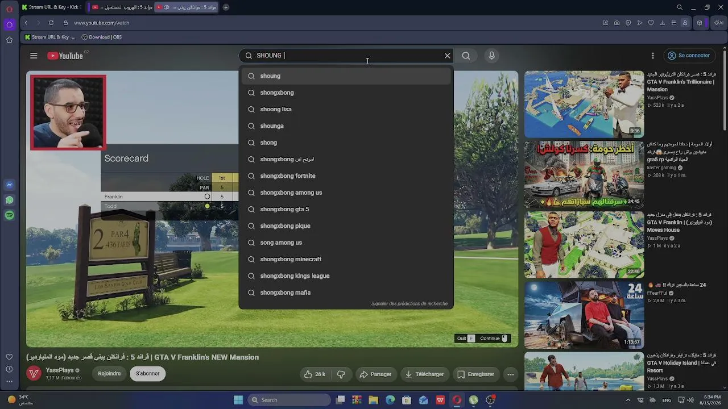Choose the suggestion "shongxbong mafia"

click(346, 293)
